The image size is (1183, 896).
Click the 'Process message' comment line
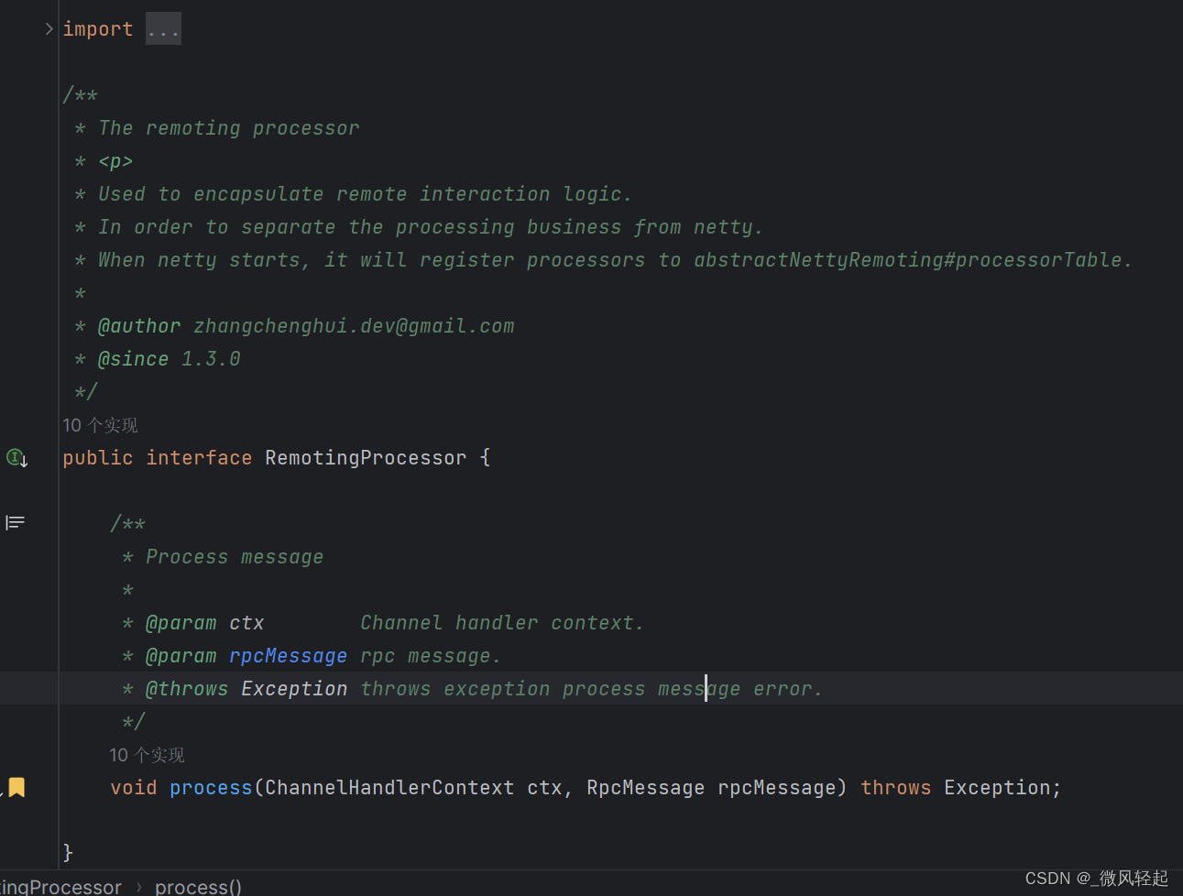click(x=235, y=557)
